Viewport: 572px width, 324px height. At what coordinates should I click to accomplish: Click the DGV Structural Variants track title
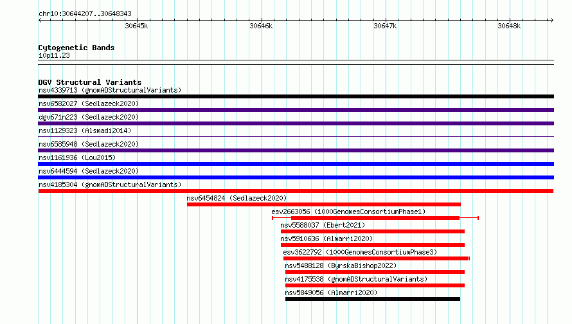(x=90, y=82)
